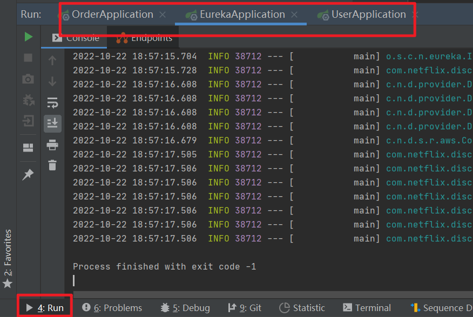Clear console with trash icon

click(x=52, y=165)
